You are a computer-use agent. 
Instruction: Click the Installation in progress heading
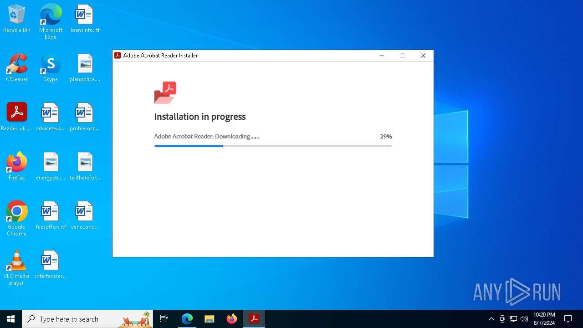tap(200, 117)
